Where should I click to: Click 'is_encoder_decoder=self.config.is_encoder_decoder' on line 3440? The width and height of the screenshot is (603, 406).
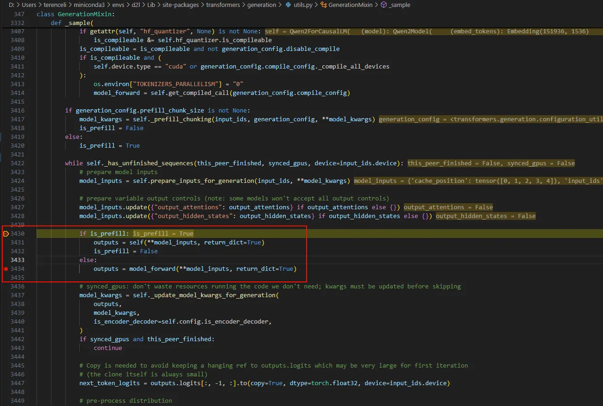pyautogui.click(x=181, y=322)
